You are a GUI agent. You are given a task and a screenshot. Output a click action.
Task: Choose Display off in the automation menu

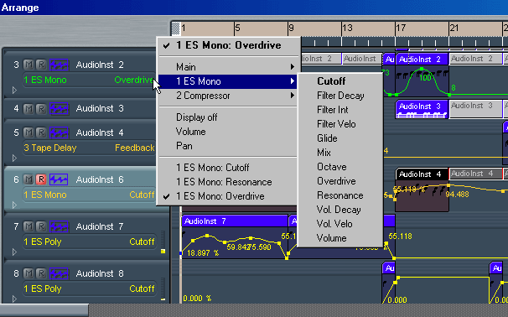tap(227, 117)
